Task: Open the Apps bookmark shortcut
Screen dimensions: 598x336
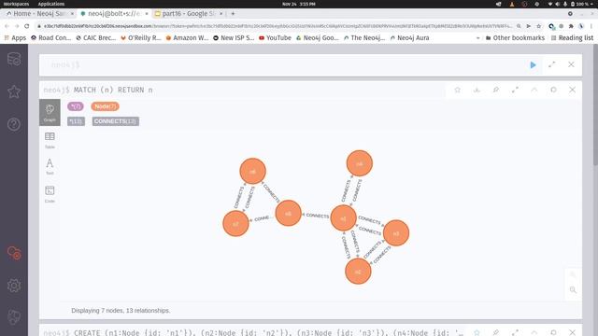Action: tap(15, 37)
